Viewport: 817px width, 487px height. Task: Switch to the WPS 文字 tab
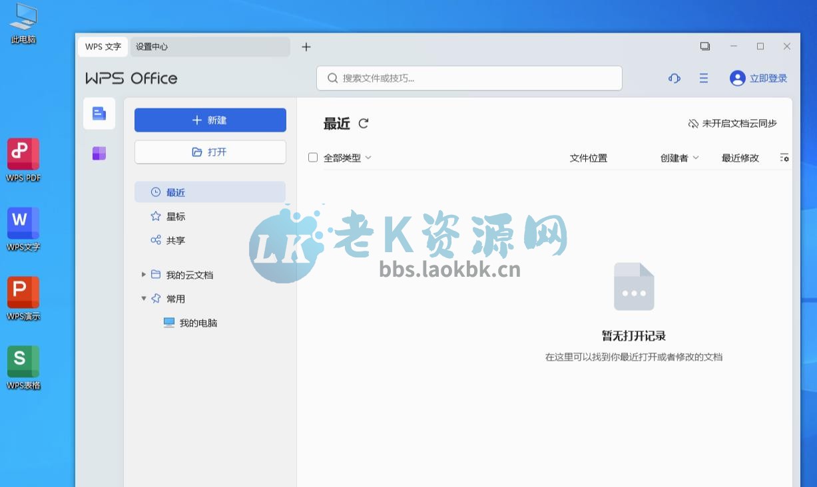coord(103,47)
